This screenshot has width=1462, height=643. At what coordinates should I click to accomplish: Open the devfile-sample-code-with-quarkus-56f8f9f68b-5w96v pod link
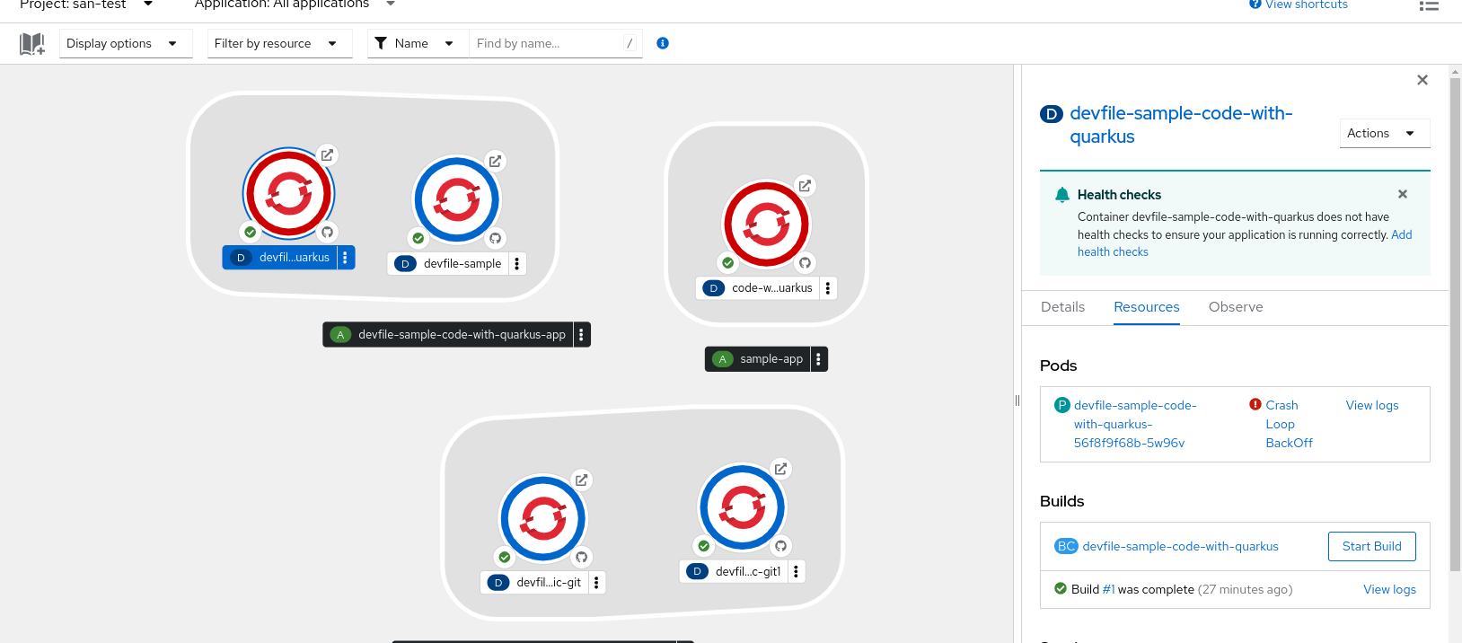click(x=1135, y=424)
